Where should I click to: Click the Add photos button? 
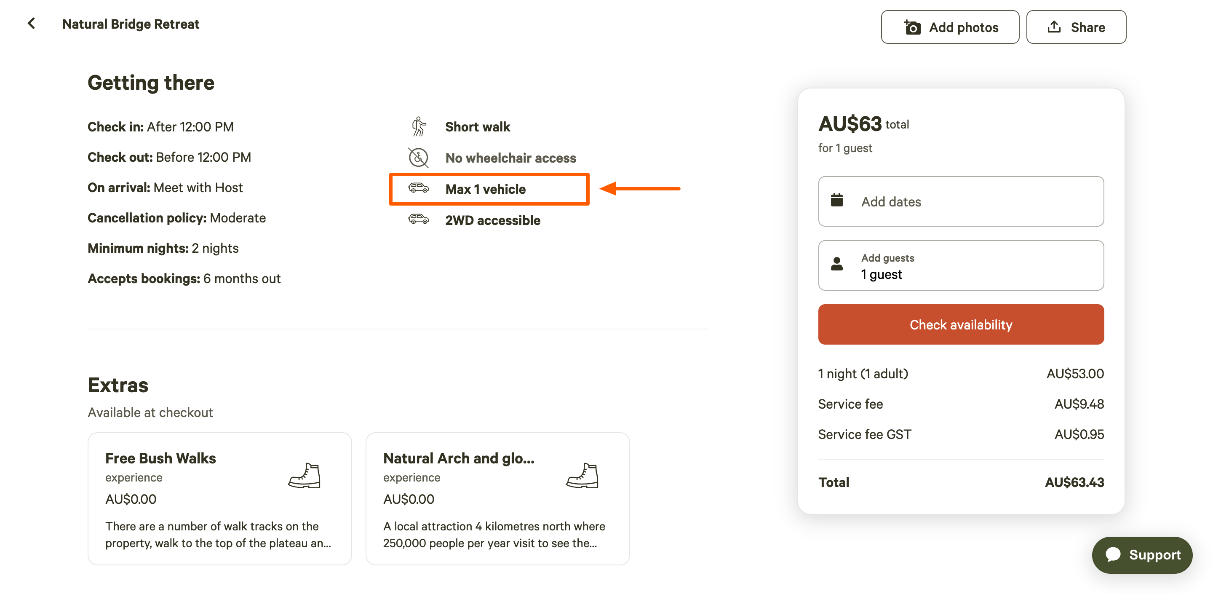(x=950, y=27)
